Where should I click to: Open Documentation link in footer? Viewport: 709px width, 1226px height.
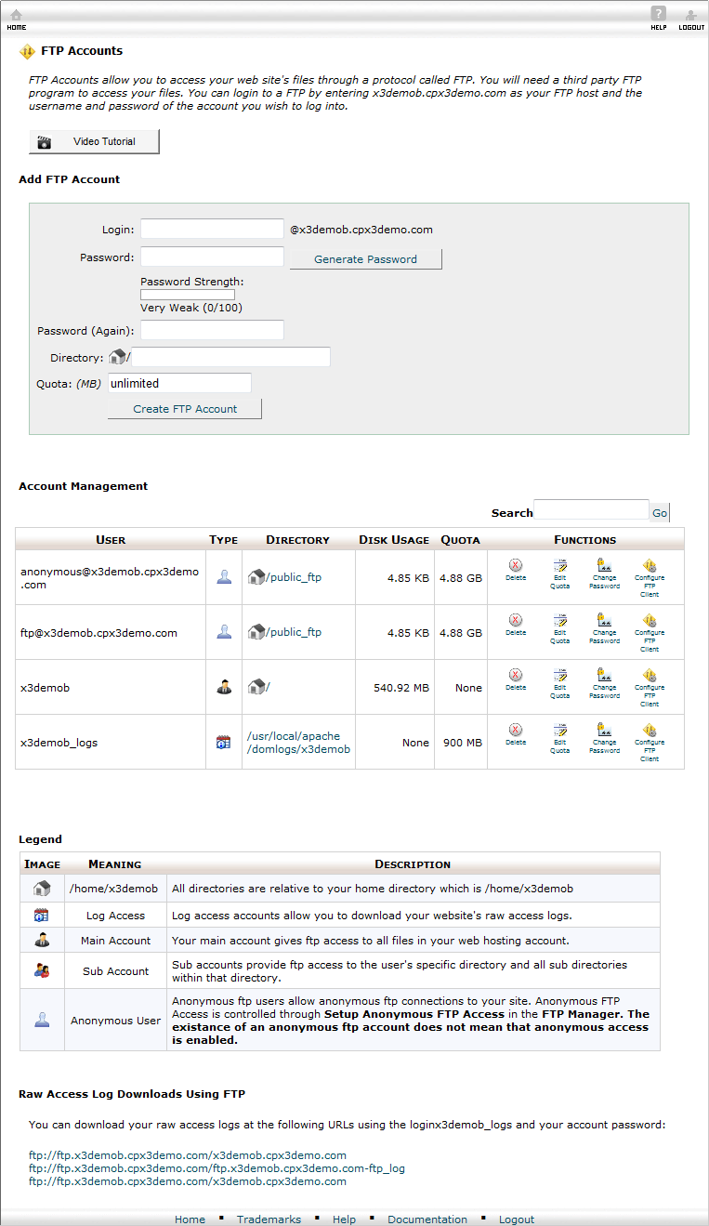pyautogui.click(x=427, y=1219)
